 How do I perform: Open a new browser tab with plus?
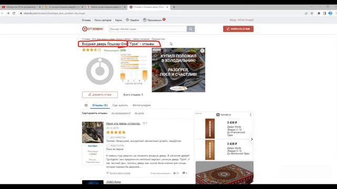(x=174, y=7)
